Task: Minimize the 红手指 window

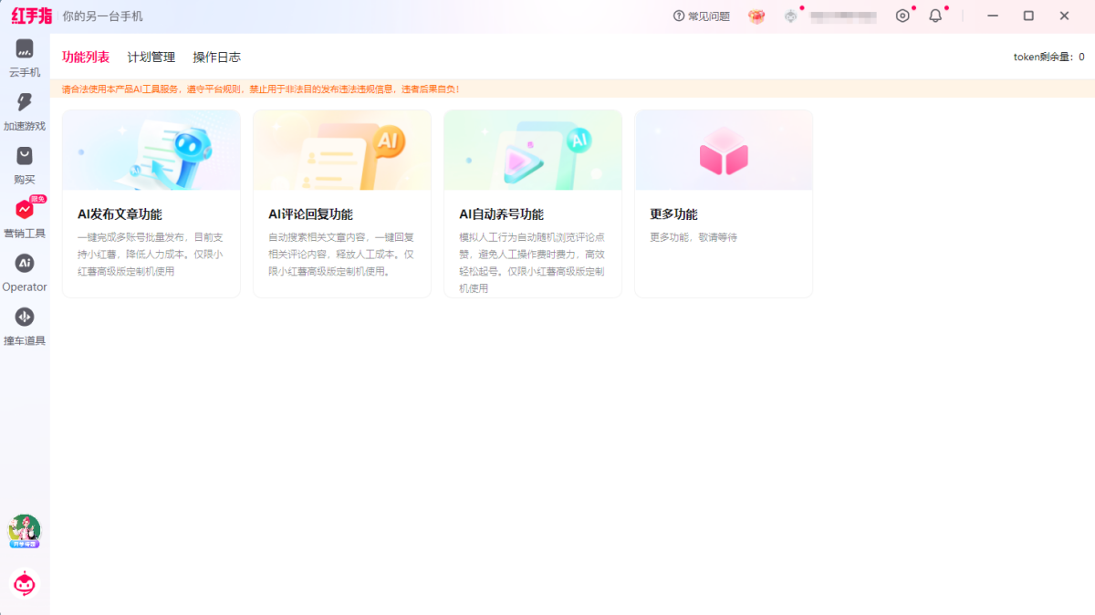Action: [993, 16]
